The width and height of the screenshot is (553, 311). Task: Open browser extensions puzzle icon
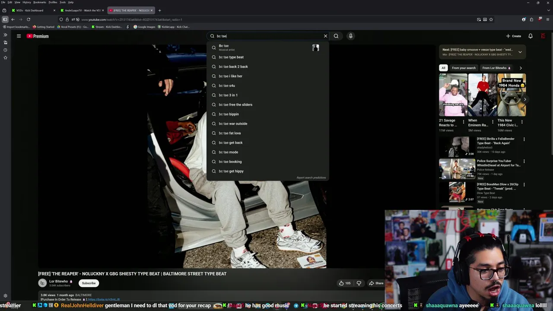click(x=532, y=19)
